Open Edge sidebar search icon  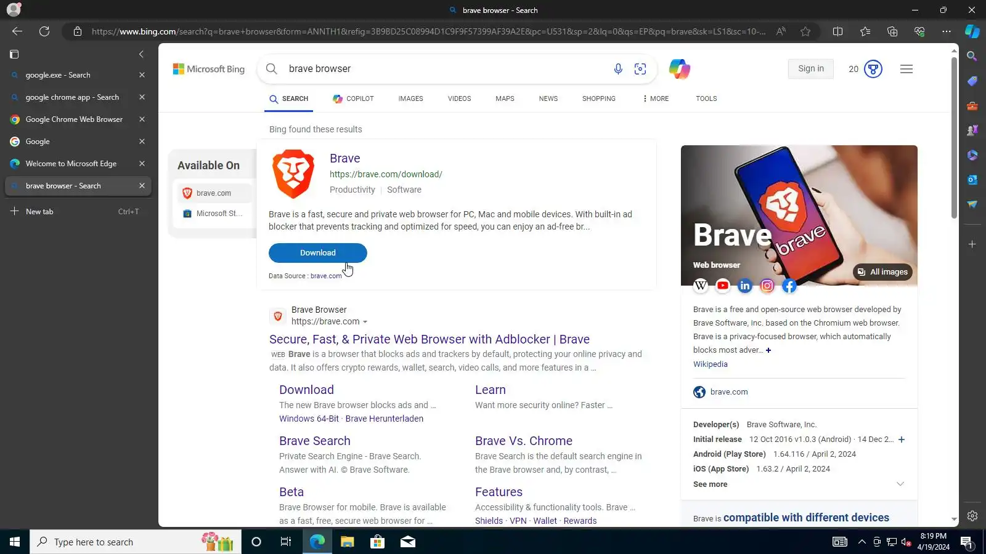point(972,56)
